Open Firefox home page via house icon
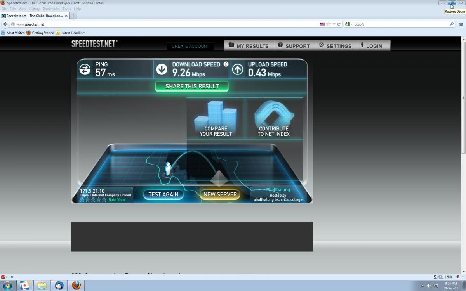The height and width of the screenshot is (291, 466). click(x=461, y=24)
